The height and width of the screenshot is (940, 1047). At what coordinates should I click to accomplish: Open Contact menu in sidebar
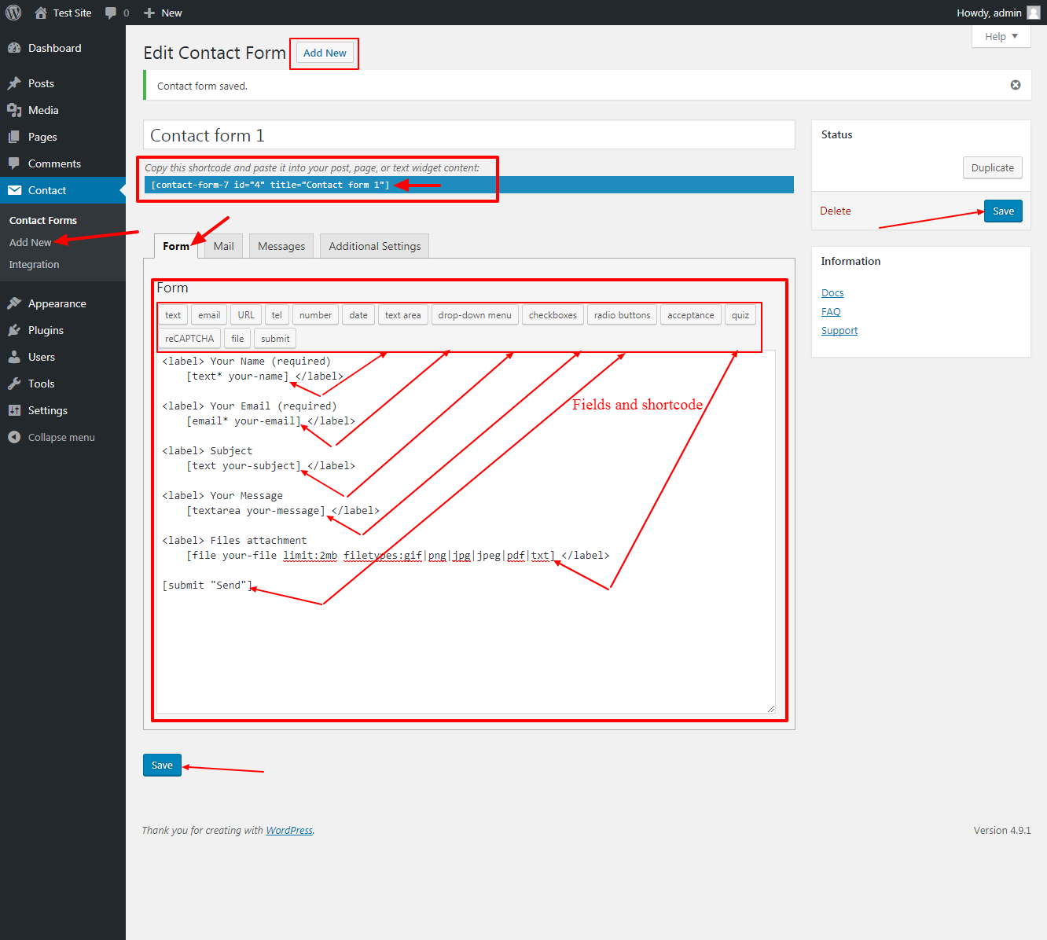[63, 190]
